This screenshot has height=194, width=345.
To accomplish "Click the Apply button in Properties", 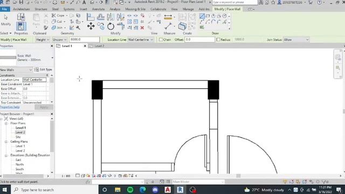I will click(44, 107).
